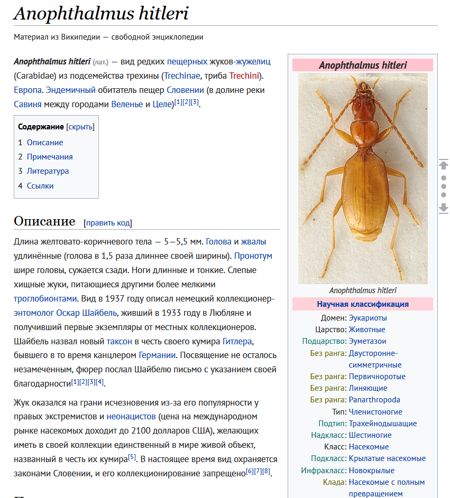
Task: Click footnote [5] after кумира
Action: 132,457
